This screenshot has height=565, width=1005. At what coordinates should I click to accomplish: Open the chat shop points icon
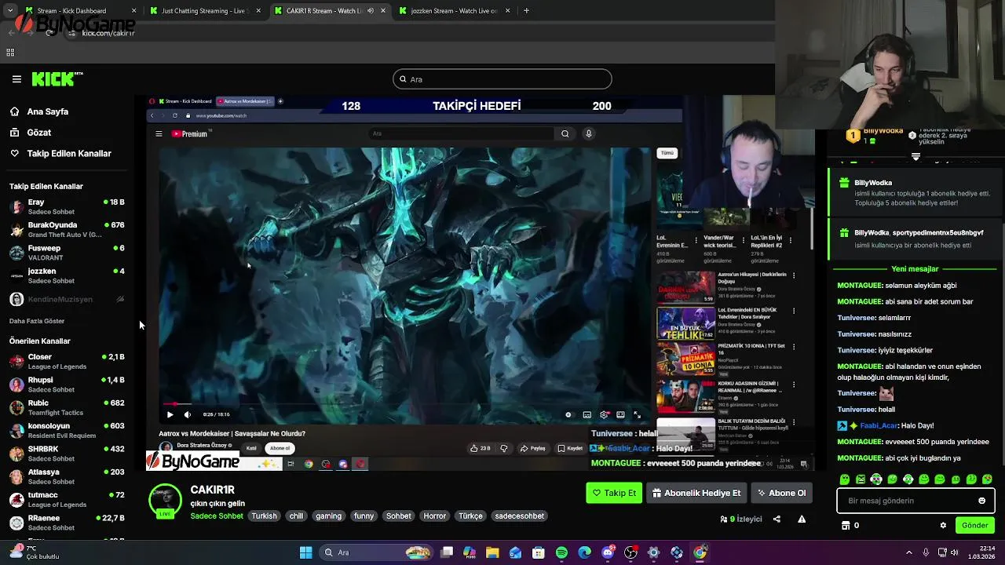tap(846, 525)
